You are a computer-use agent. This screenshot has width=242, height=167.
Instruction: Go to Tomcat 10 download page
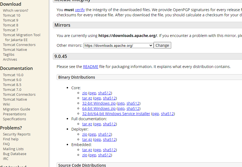tap(12, 16)
